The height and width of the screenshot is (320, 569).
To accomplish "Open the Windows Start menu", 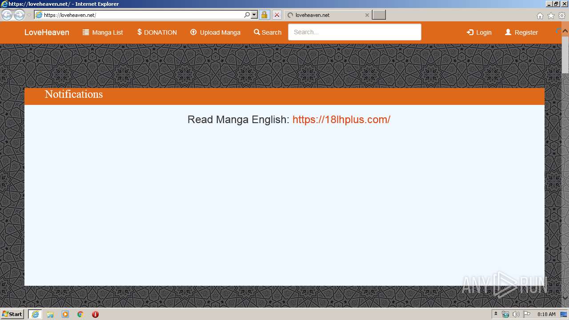I will point(12,314).
